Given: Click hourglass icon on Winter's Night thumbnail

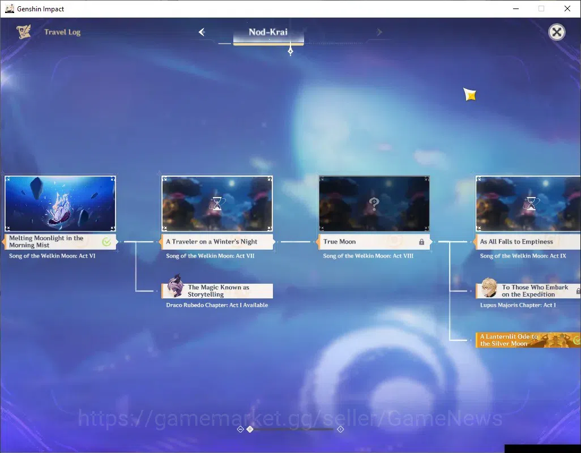Looking at the screenshot, I should pos(217,203).
